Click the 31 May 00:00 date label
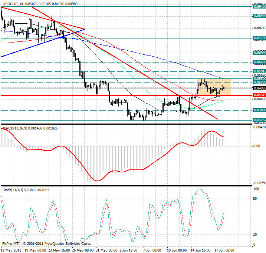The image size is (266, 253). [106, 250]
